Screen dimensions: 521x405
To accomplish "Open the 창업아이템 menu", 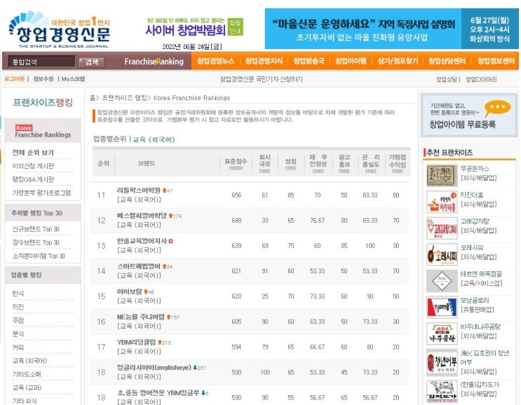I will pos(351,61).
